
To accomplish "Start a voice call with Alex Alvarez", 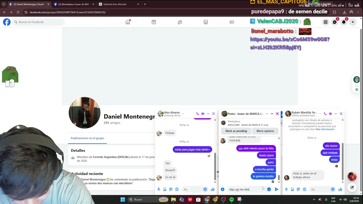I will tap(197, 114).
